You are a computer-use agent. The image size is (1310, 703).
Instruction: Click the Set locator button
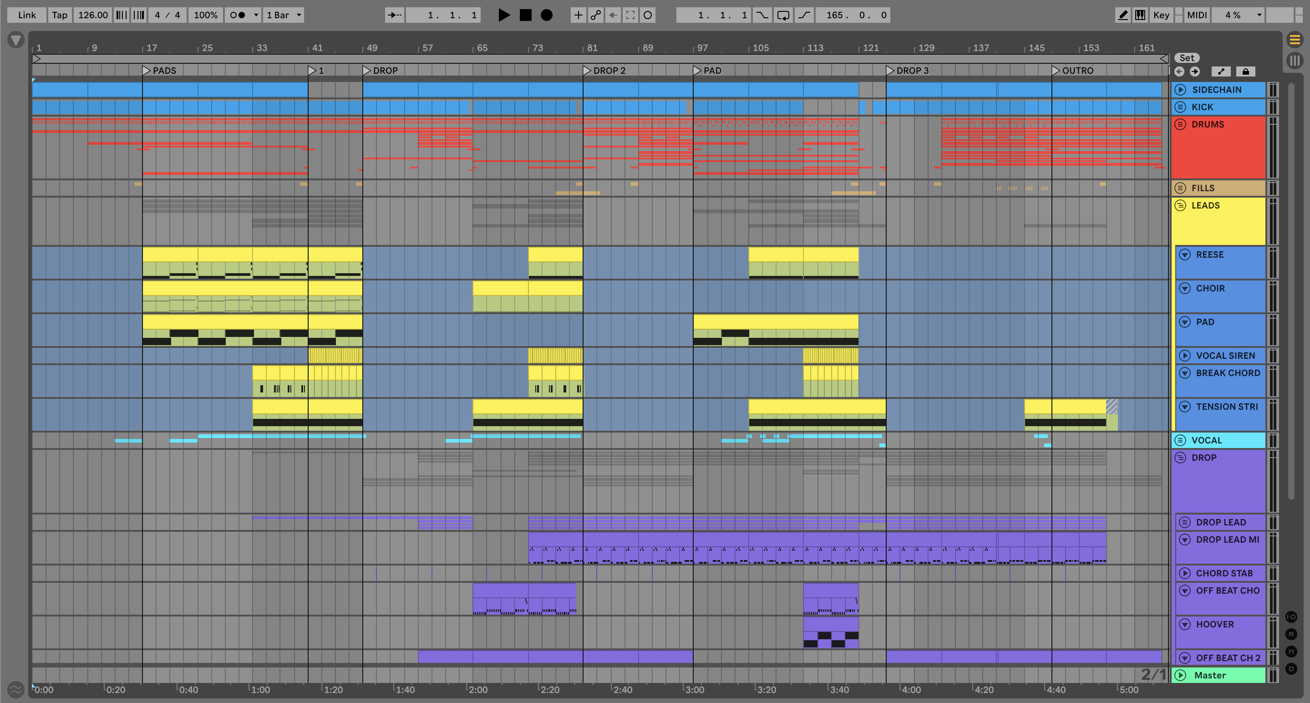pos(1187,58)
